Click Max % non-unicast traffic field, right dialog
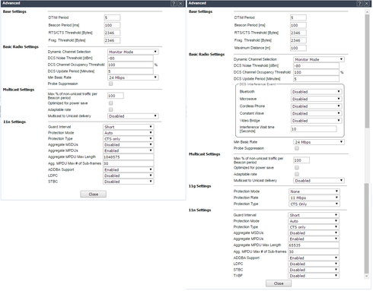Screen dimensions: 373x291 (301, 160)
